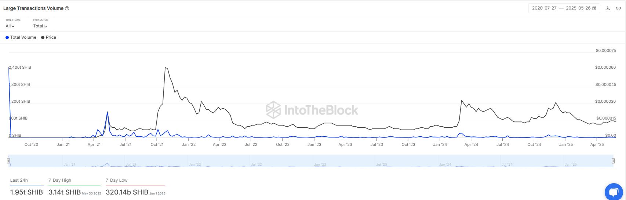Click the IntoTheBlock watermark logo
626x200 pixels.
pyautogui.click(x=312, y=110)
